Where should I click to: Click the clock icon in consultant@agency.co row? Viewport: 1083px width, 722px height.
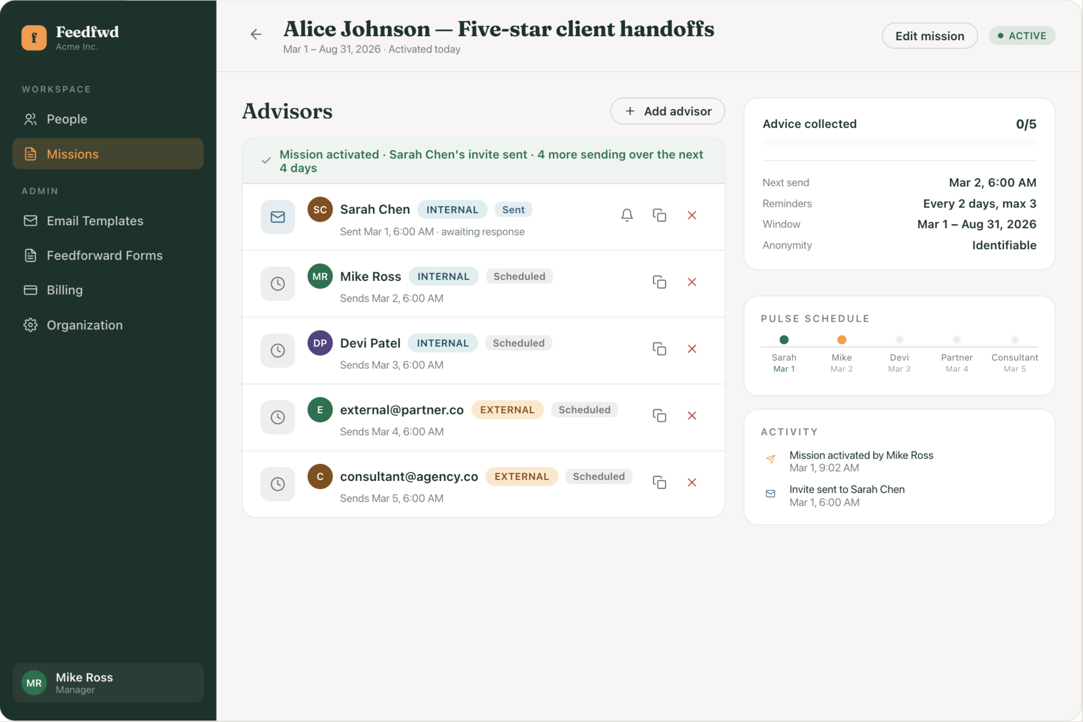coord(278,484)
